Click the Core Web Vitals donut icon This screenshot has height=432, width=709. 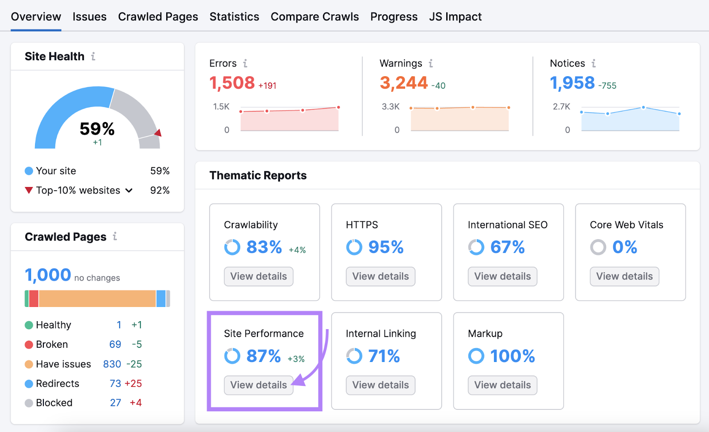click(x=598, y=247)
